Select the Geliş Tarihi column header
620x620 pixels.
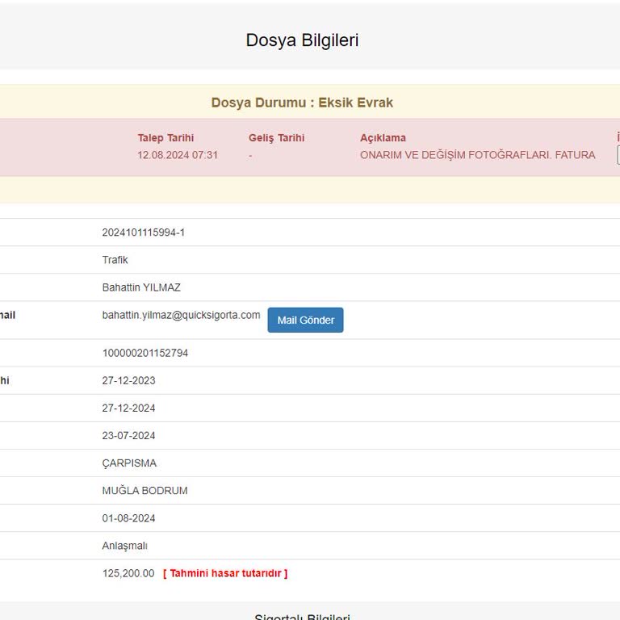276,138
